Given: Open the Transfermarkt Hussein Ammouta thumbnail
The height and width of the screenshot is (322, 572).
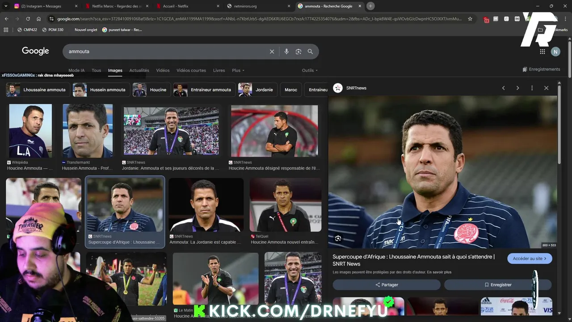Looking at the screenshot, I should click(88, 131).
